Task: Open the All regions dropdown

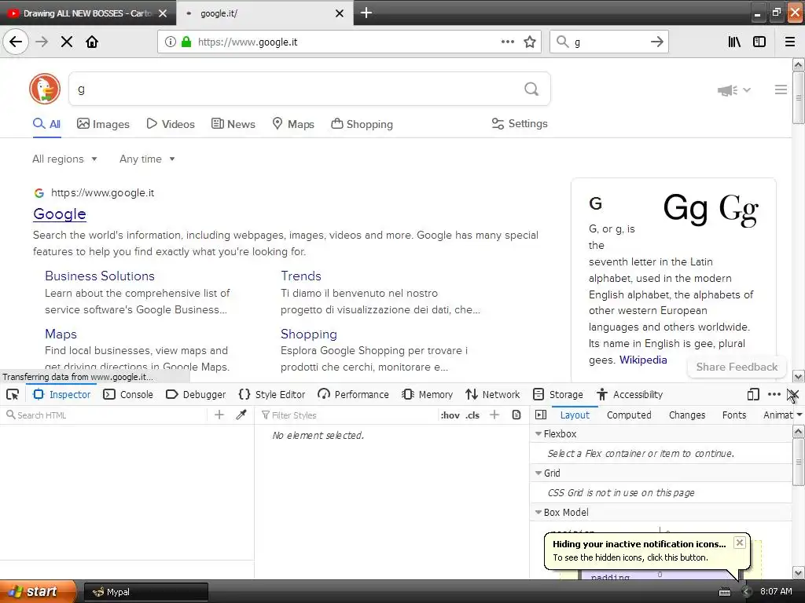Action: [x=64, y=159]
